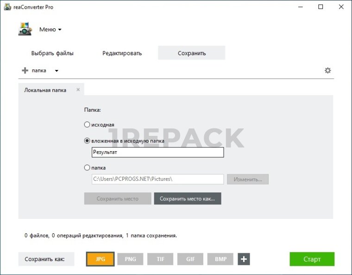Select the исходная folder radio option
The image size is (352, 275).
87,125
